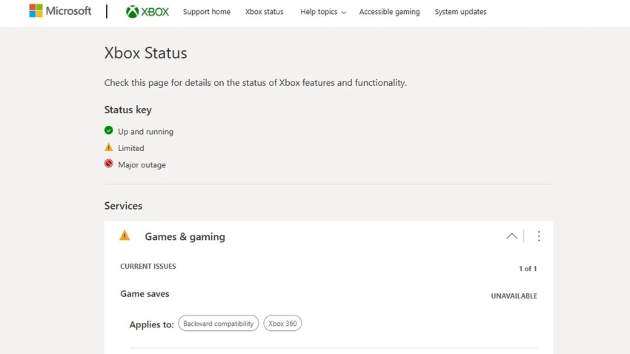This screenshot has width=630, height=354.
Task: Click the Xbox Status page heading
Action: pyautogui.click(x=145, y=53)
